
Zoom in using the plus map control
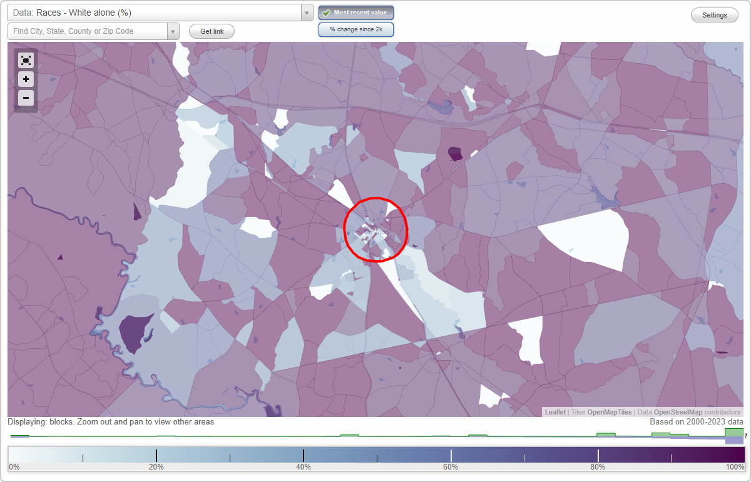click(x=26, y=79)
